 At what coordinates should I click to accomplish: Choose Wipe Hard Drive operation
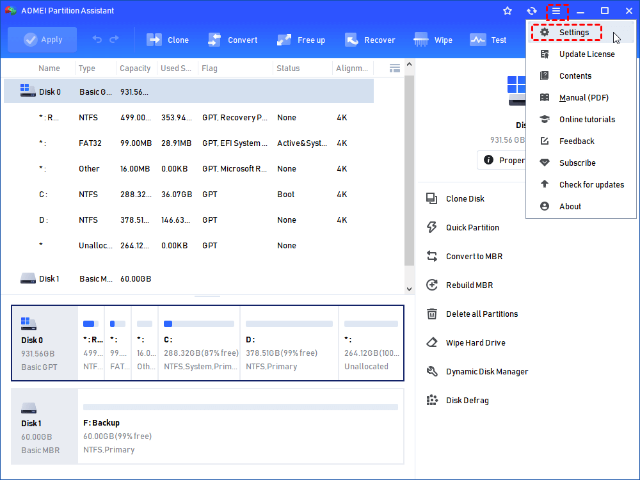466,342
